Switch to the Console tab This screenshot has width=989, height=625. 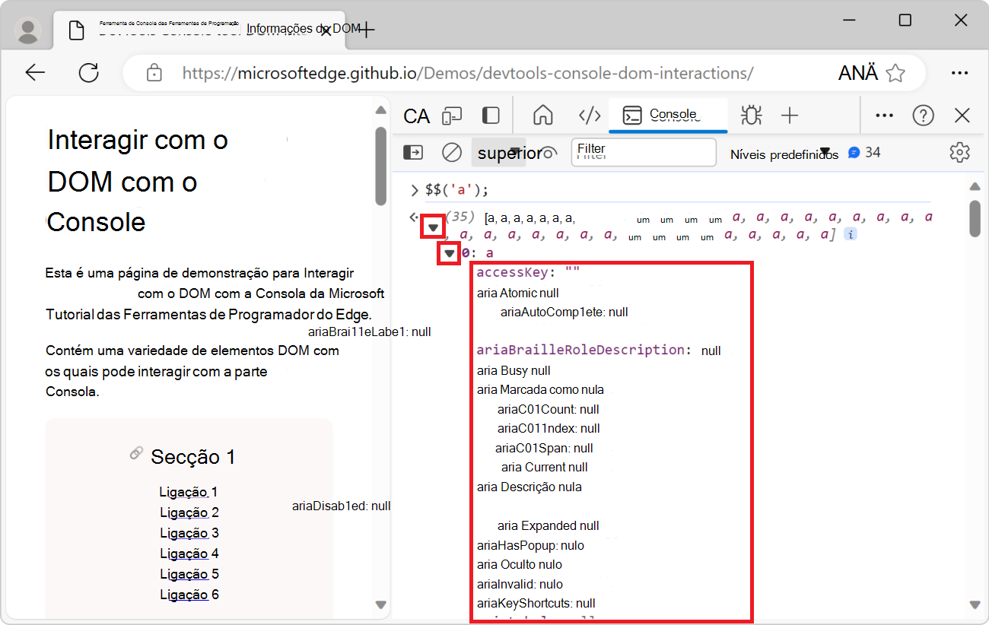668,116
